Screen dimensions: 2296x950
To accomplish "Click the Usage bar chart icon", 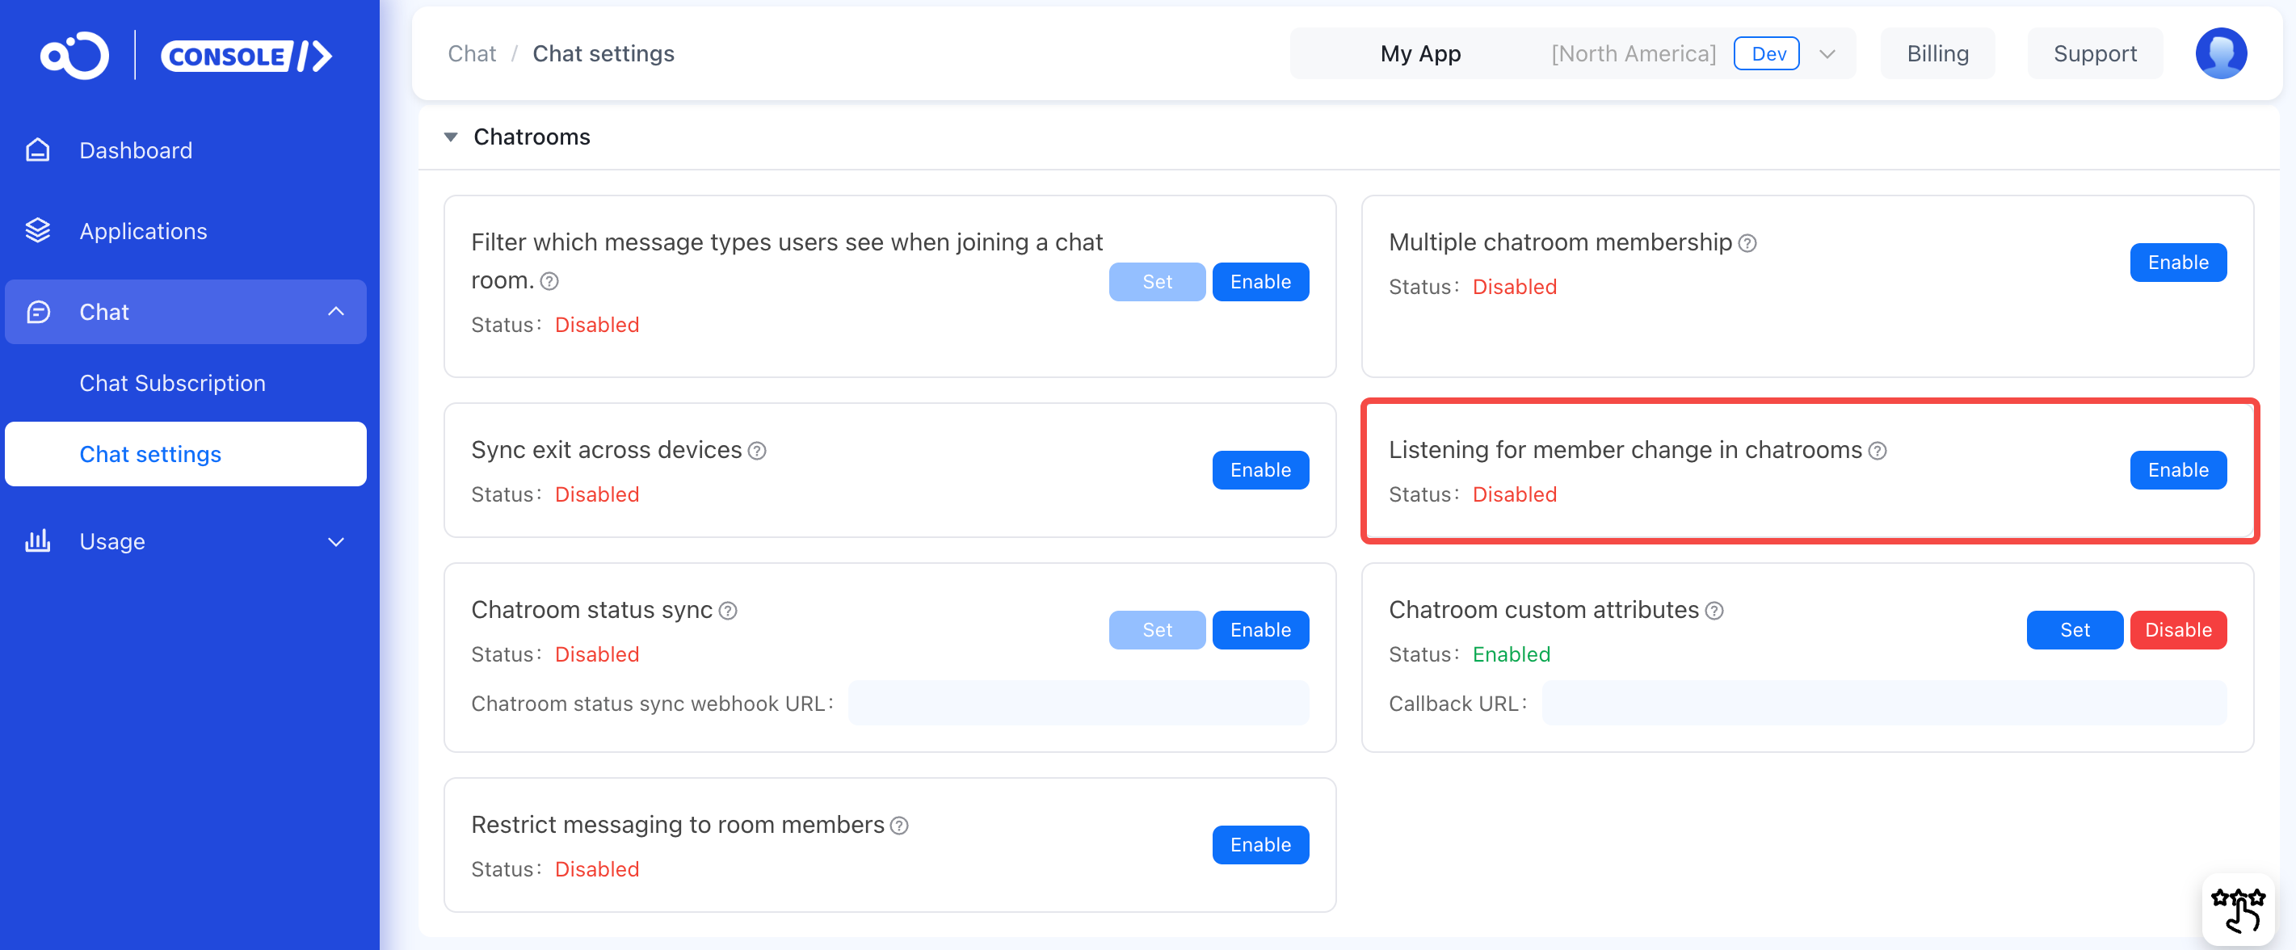I will click(37, 541).
